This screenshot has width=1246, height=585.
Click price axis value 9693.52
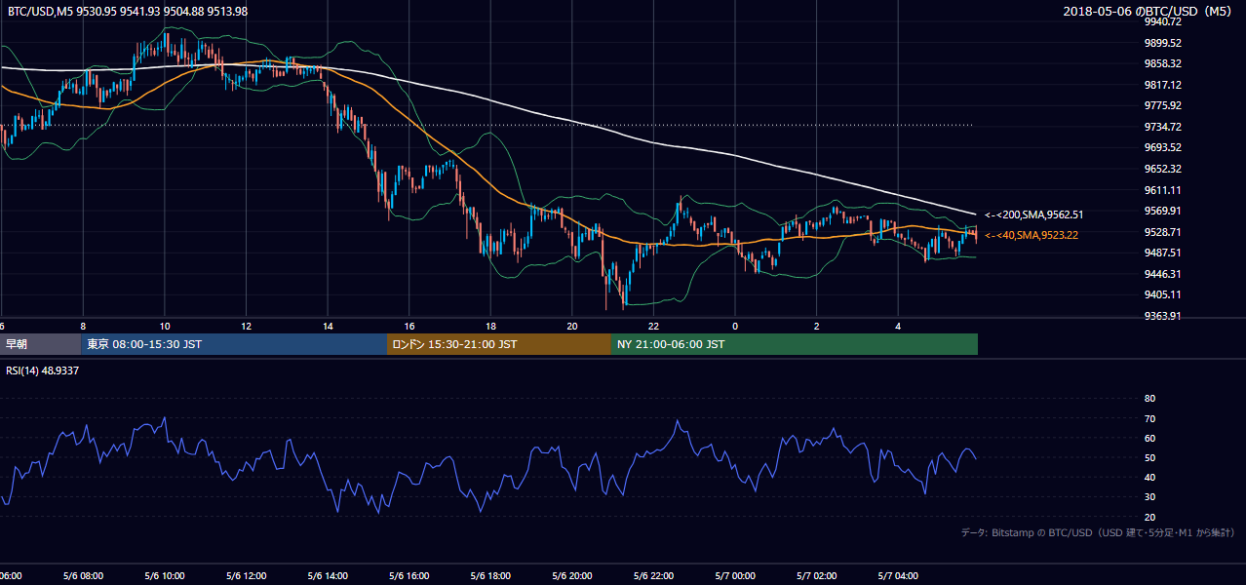click(1163, 147)
